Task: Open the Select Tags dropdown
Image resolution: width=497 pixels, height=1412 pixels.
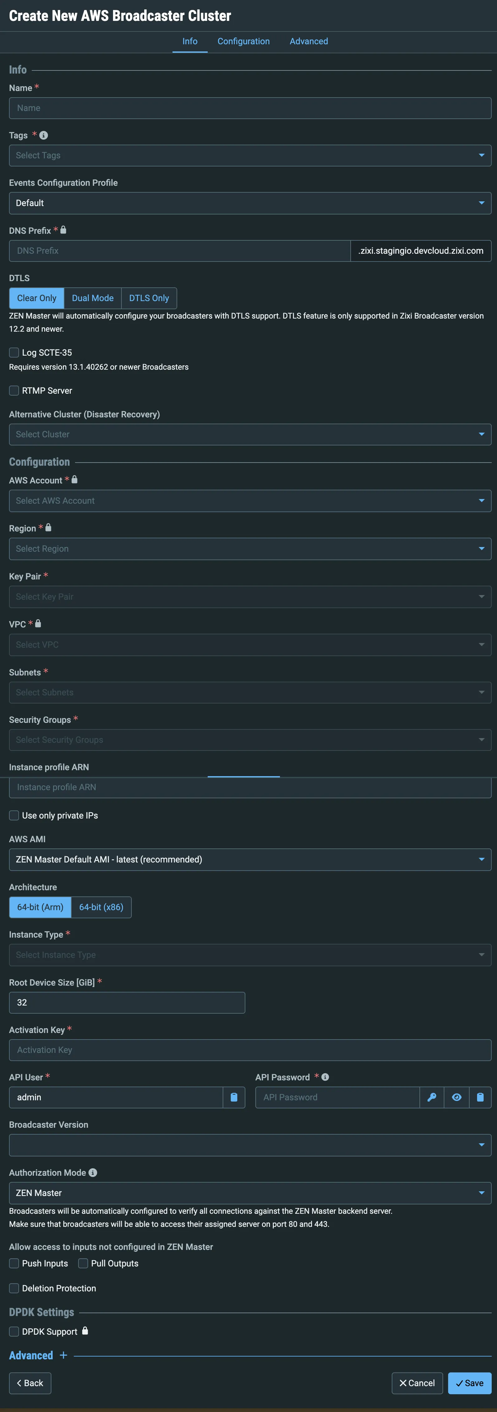Action: pos(250,156)
